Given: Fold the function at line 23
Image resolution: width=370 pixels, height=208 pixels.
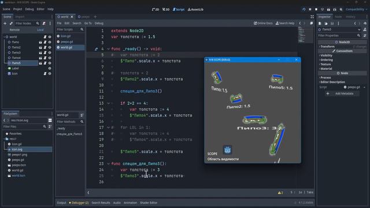Looking at the screenshot, I should pos(108,164).
